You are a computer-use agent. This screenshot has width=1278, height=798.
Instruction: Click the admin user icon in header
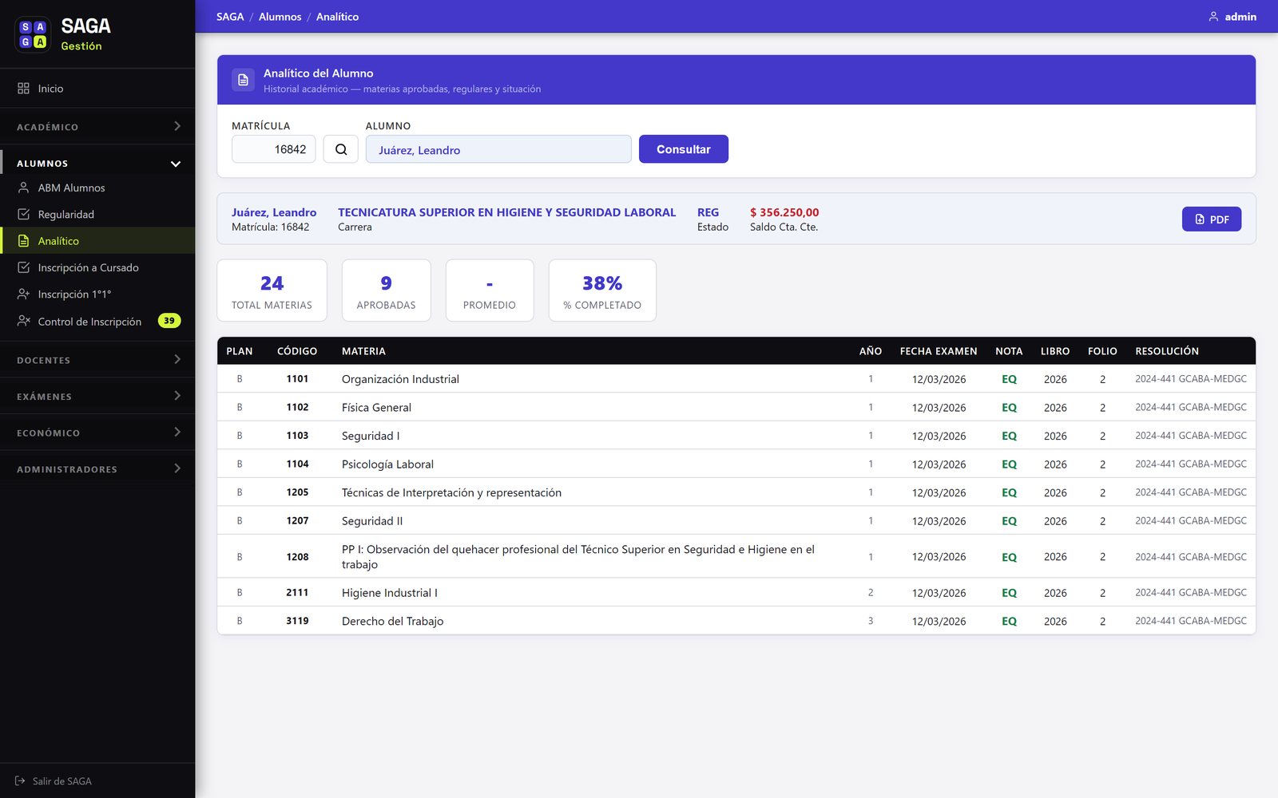coord(1213,17)
